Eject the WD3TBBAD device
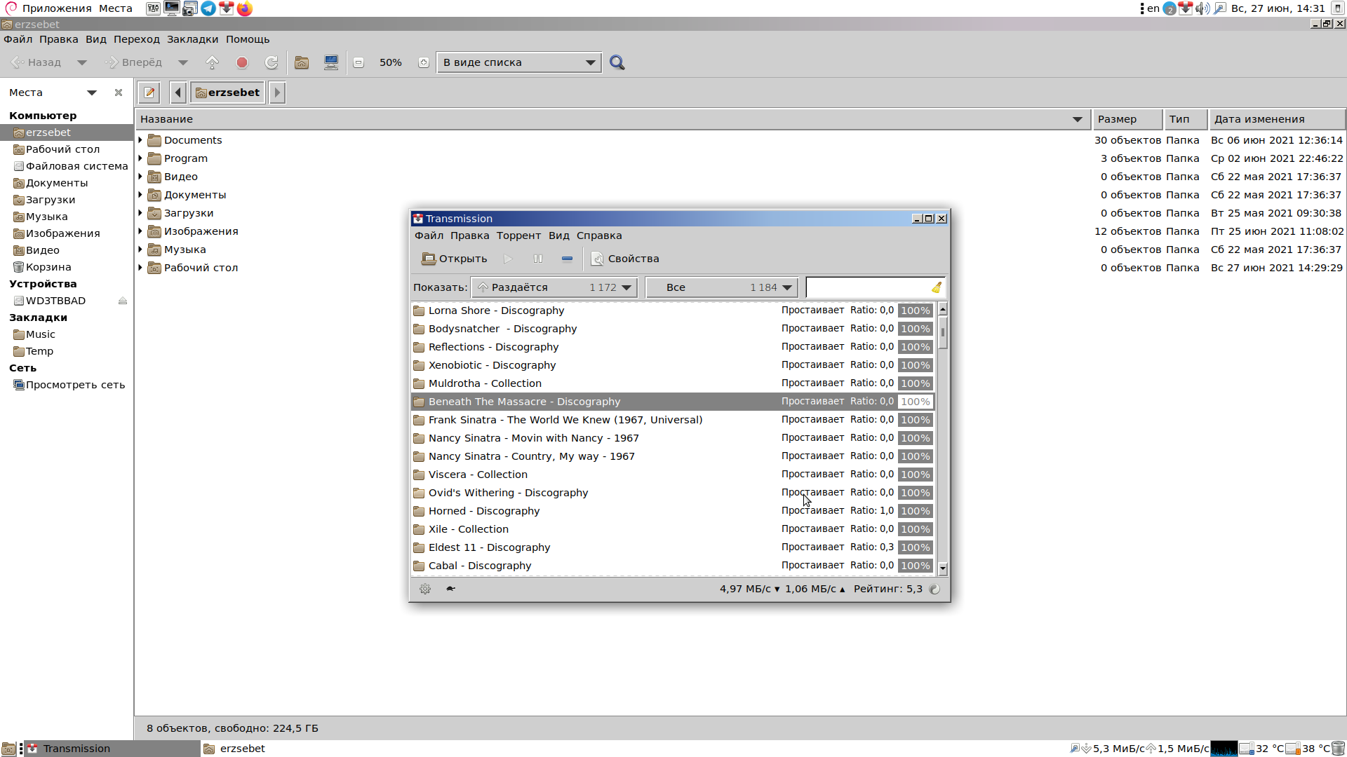This screenshot has width=1347, height=757. [123, 301]
